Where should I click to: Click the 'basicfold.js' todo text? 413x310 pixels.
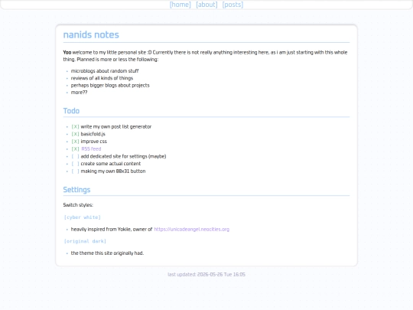[93, 134]
